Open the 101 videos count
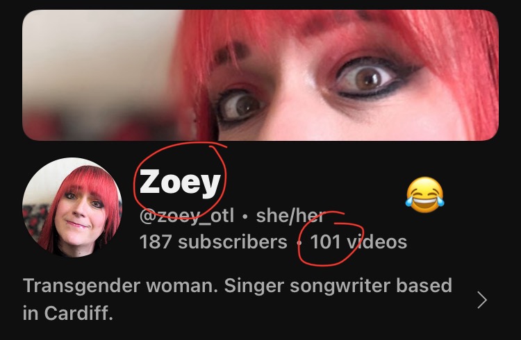Image resolution: width=521 pixels, height=340 pixels. point(358,241)
